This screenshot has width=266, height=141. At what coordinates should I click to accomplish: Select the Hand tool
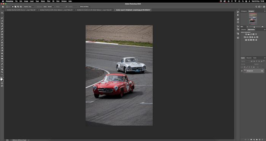coord(2,69)
